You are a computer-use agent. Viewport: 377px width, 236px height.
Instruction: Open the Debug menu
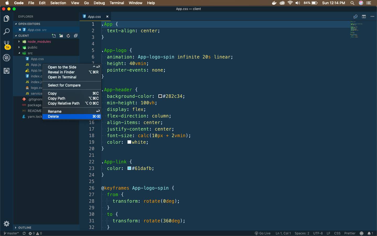point(99,3)
